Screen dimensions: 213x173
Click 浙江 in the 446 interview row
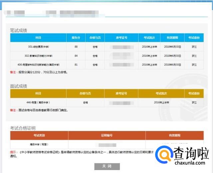[194, 102]
